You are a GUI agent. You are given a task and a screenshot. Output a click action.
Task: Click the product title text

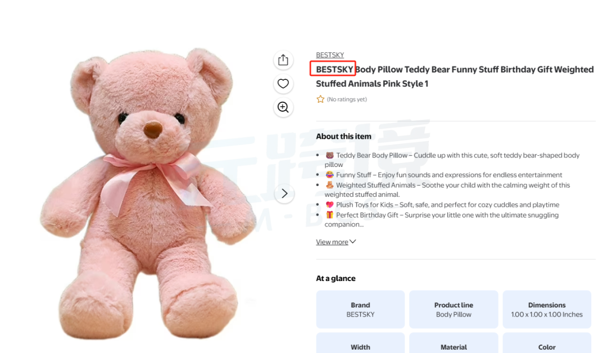click(x=455, y=76)
